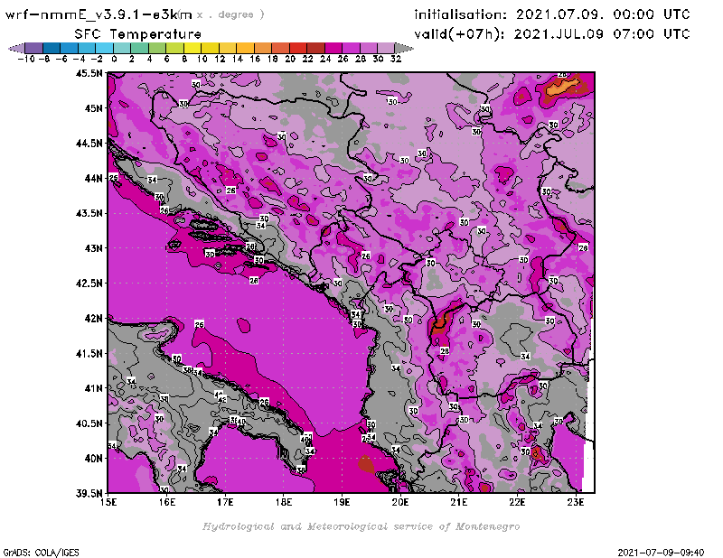The image size is (723, 558).
Task: Click the '14' value under the color bar
Action: (238, 60)
